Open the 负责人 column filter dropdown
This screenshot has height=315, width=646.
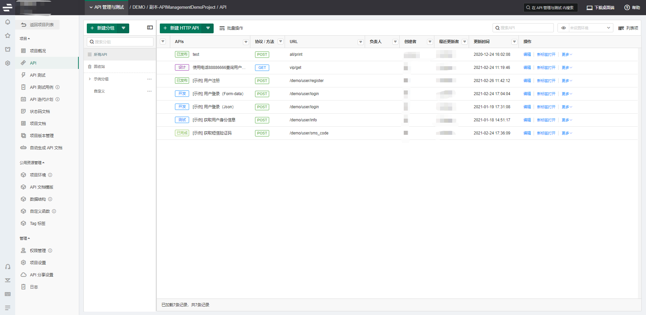(395, 42)
